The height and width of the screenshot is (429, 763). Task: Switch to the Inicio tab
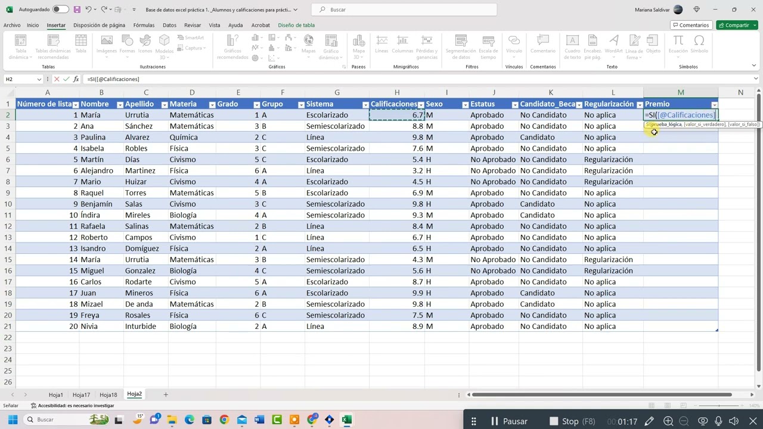(x=33, y=25)
